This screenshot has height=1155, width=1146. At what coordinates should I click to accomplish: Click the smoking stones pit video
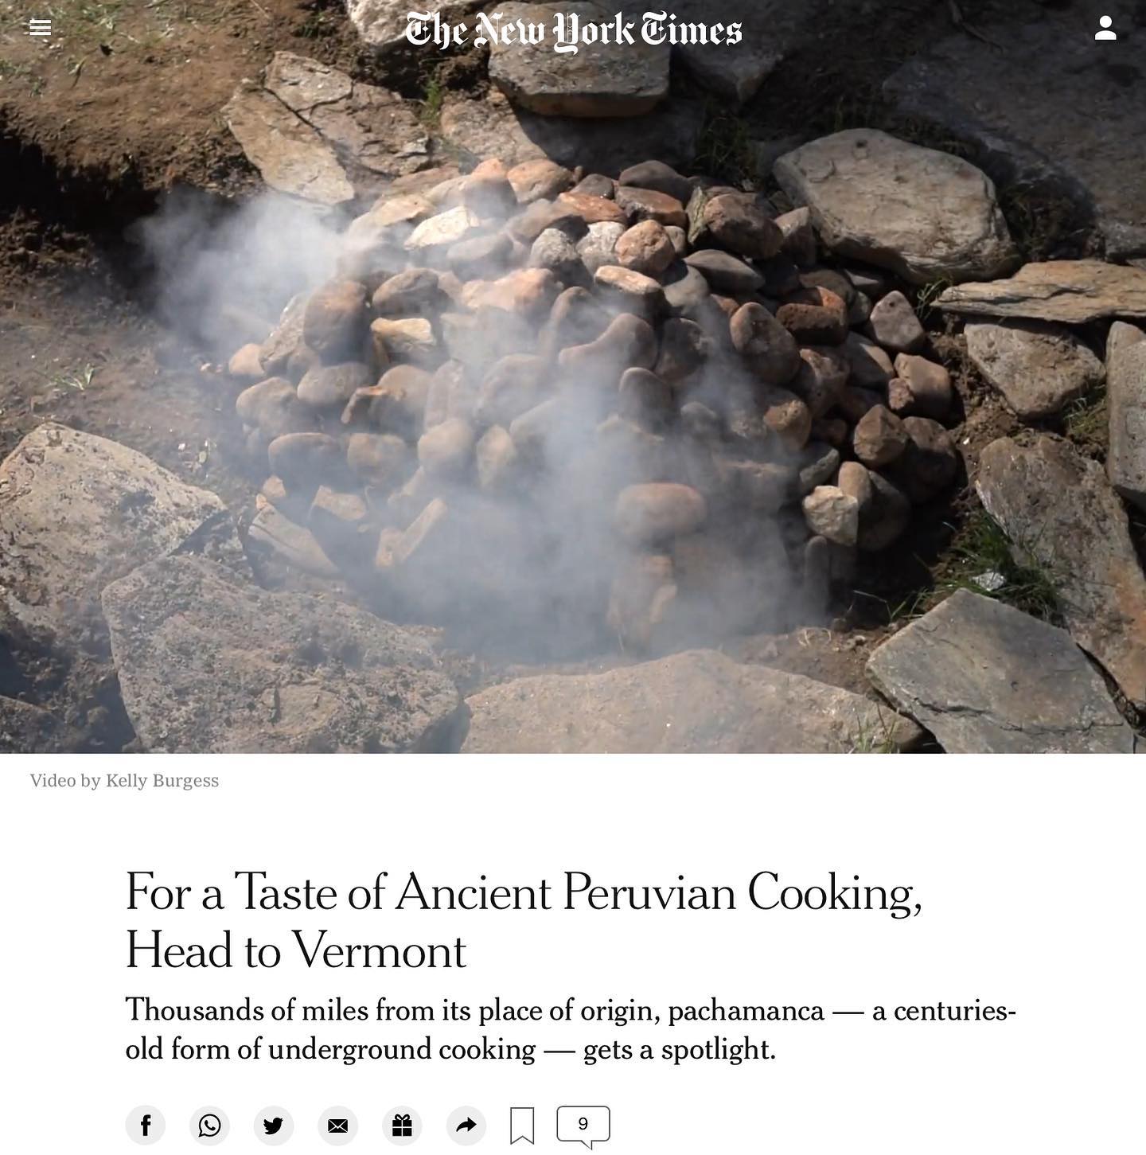tap(573, 377)
